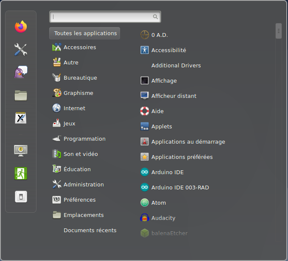
Task: Launch the 0 A.D. entry text
Action: click(x=159, y=35)
